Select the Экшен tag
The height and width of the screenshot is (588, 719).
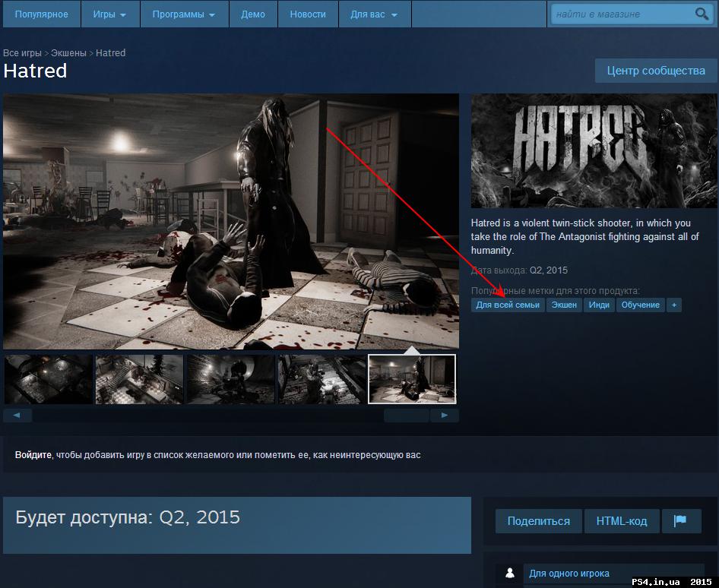tap(564, 305)
